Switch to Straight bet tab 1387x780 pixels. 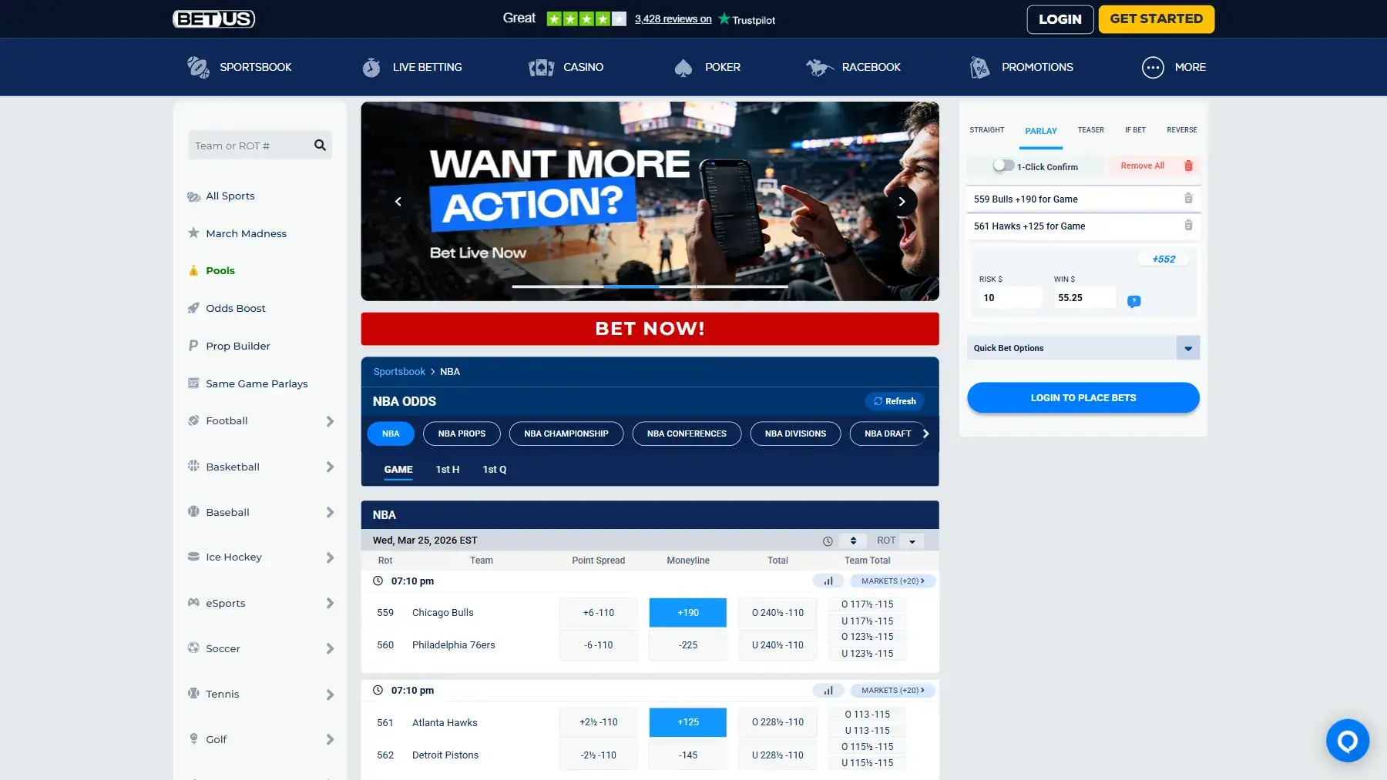click(986, 130)
